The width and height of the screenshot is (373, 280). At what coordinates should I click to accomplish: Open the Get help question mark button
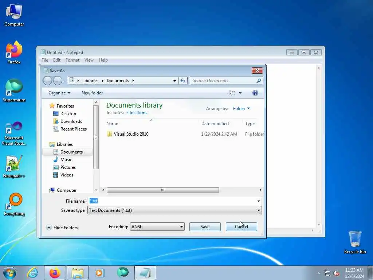(x=255, y=93)
